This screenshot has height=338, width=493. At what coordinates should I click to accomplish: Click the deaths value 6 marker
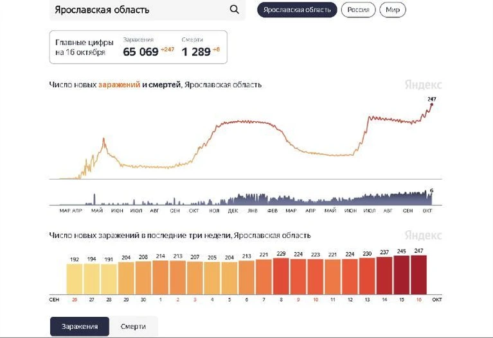432,190
